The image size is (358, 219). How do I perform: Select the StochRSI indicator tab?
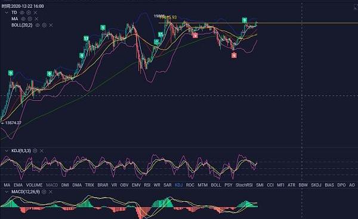coord(244,185)
